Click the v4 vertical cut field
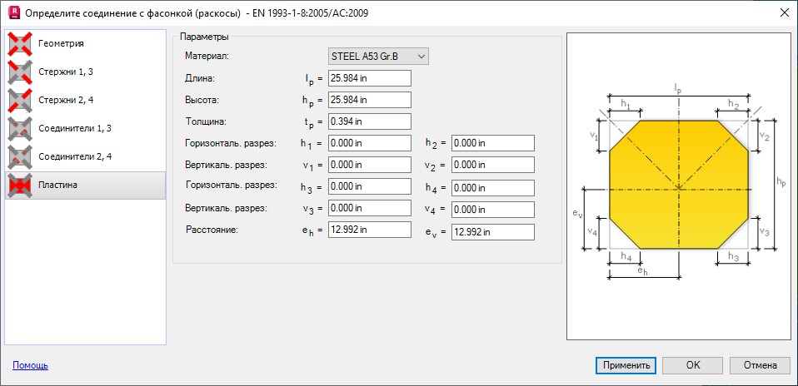This screenshot has width=798, height=386. [x=492, y=210]
